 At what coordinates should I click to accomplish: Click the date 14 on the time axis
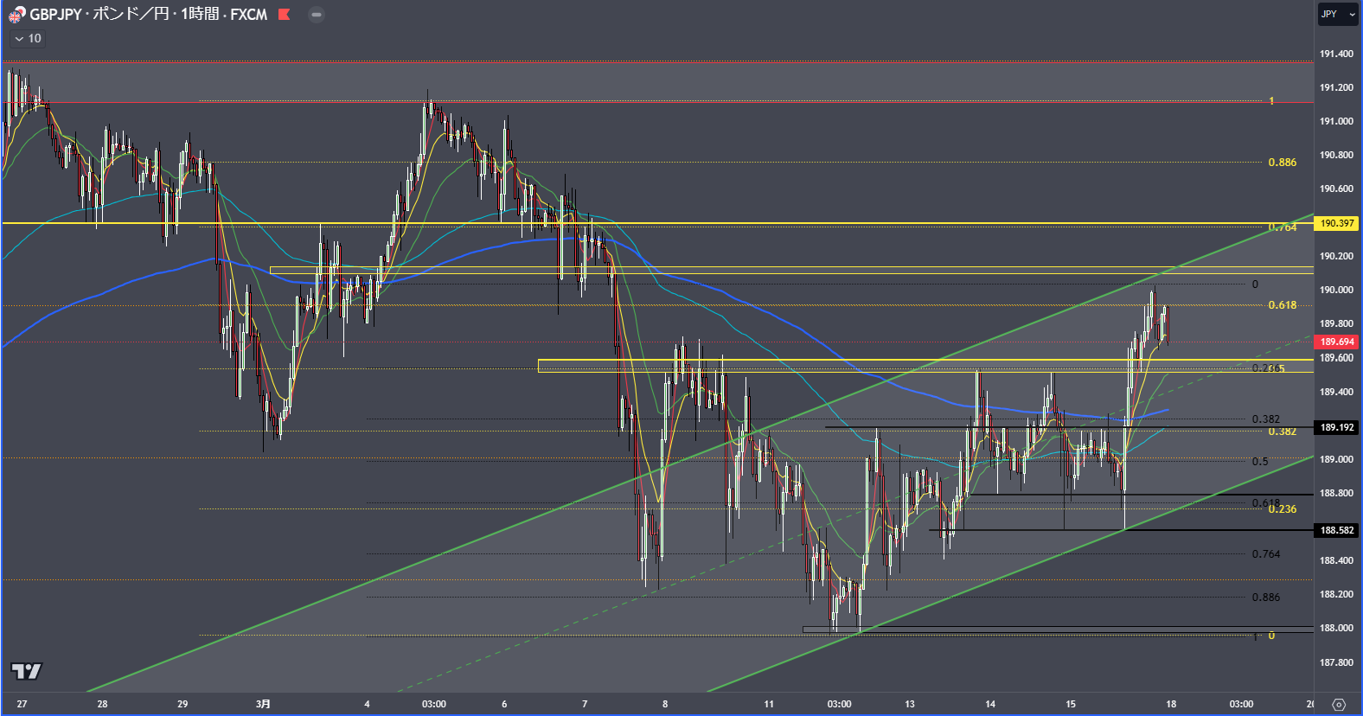990,704
